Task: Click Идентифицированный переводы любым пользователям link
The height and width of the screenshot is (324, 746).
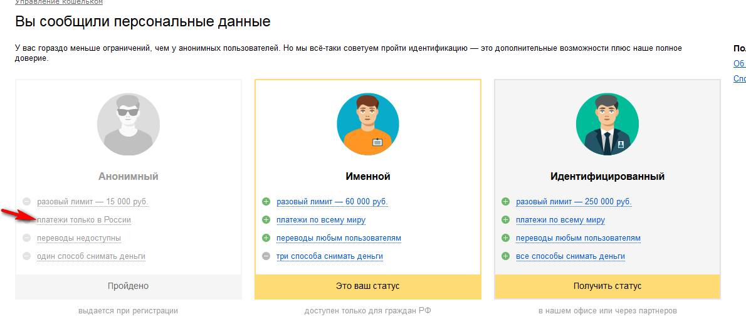Action: click(x=578, y=238)
